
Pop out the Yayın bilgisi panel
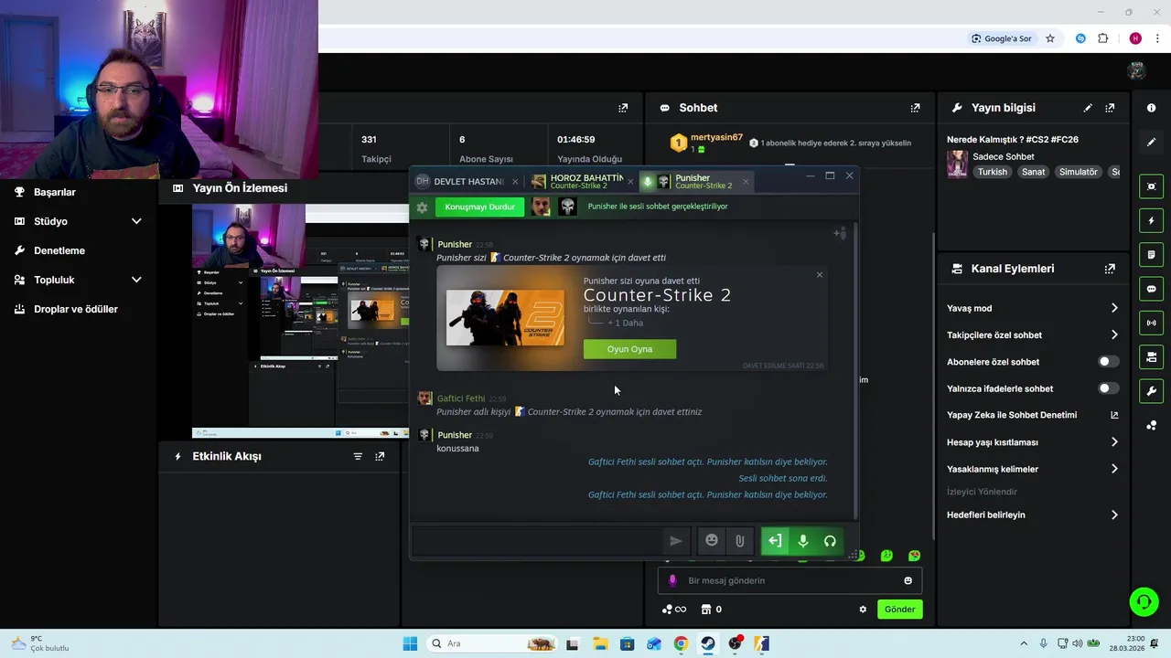coord(1110,108)
